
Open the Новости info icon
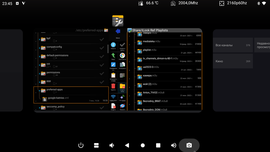[x=113, y=45]
